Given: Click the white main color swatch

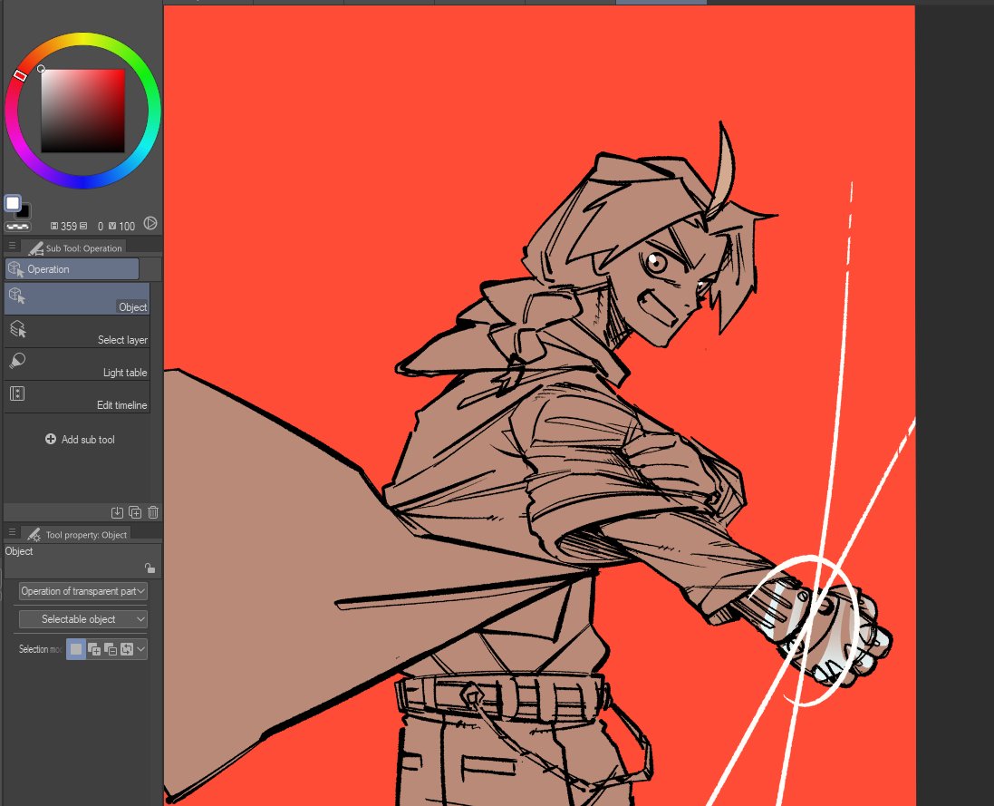Looking at the screenshot, I should 13,203.
